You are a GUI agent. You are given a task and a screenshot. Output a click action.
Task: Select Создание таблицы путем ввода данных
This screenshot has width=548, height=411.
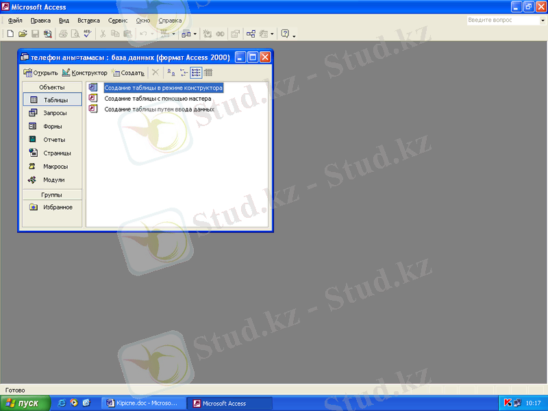160,110
